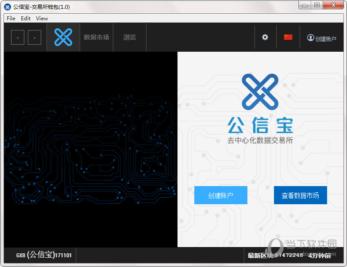
Task: Open the settings gear icon
Action: 265,37
